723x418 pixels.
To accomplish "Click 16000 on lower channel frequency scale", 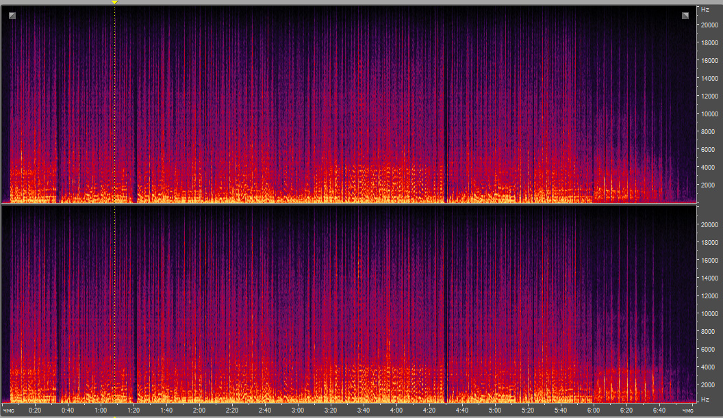I will pos(709,261).
